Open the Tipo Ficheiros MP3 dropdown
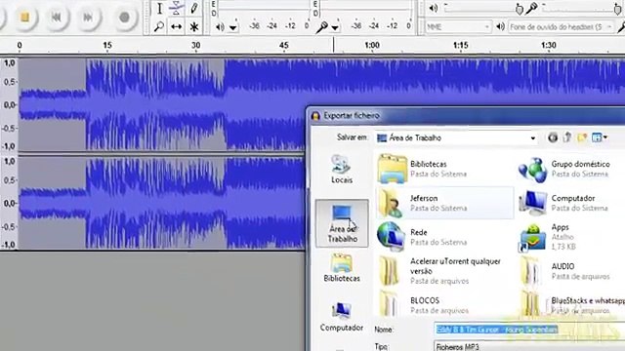Image resolution: width=625 pixels, height=351 pixels. (x=529, y=346)
